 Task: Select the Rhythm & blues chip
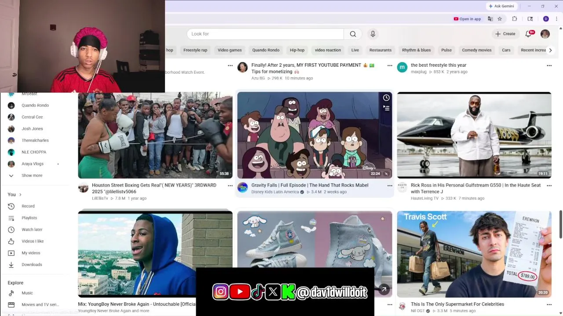(416, 50)
